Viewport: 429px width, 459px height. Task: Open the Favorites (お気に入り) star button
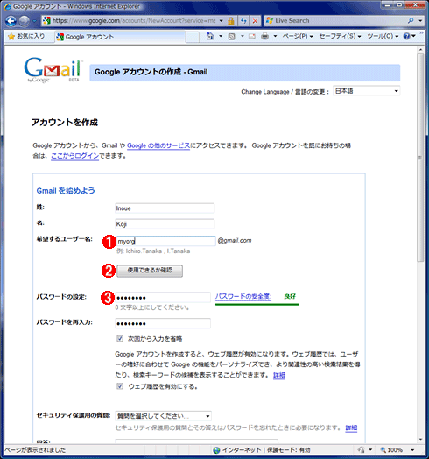[26, 36]
